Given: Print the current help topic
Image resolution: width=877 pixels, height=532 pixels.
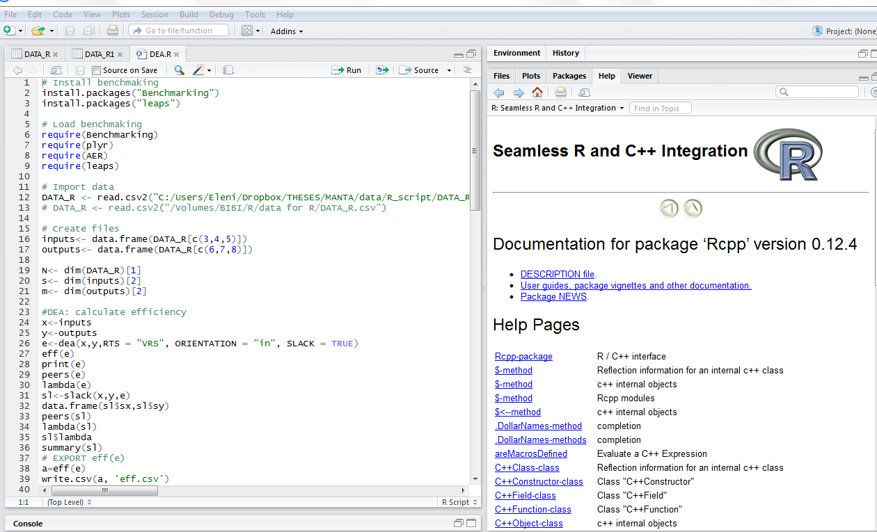Looking at the screenshot, I should click(561, 92).
